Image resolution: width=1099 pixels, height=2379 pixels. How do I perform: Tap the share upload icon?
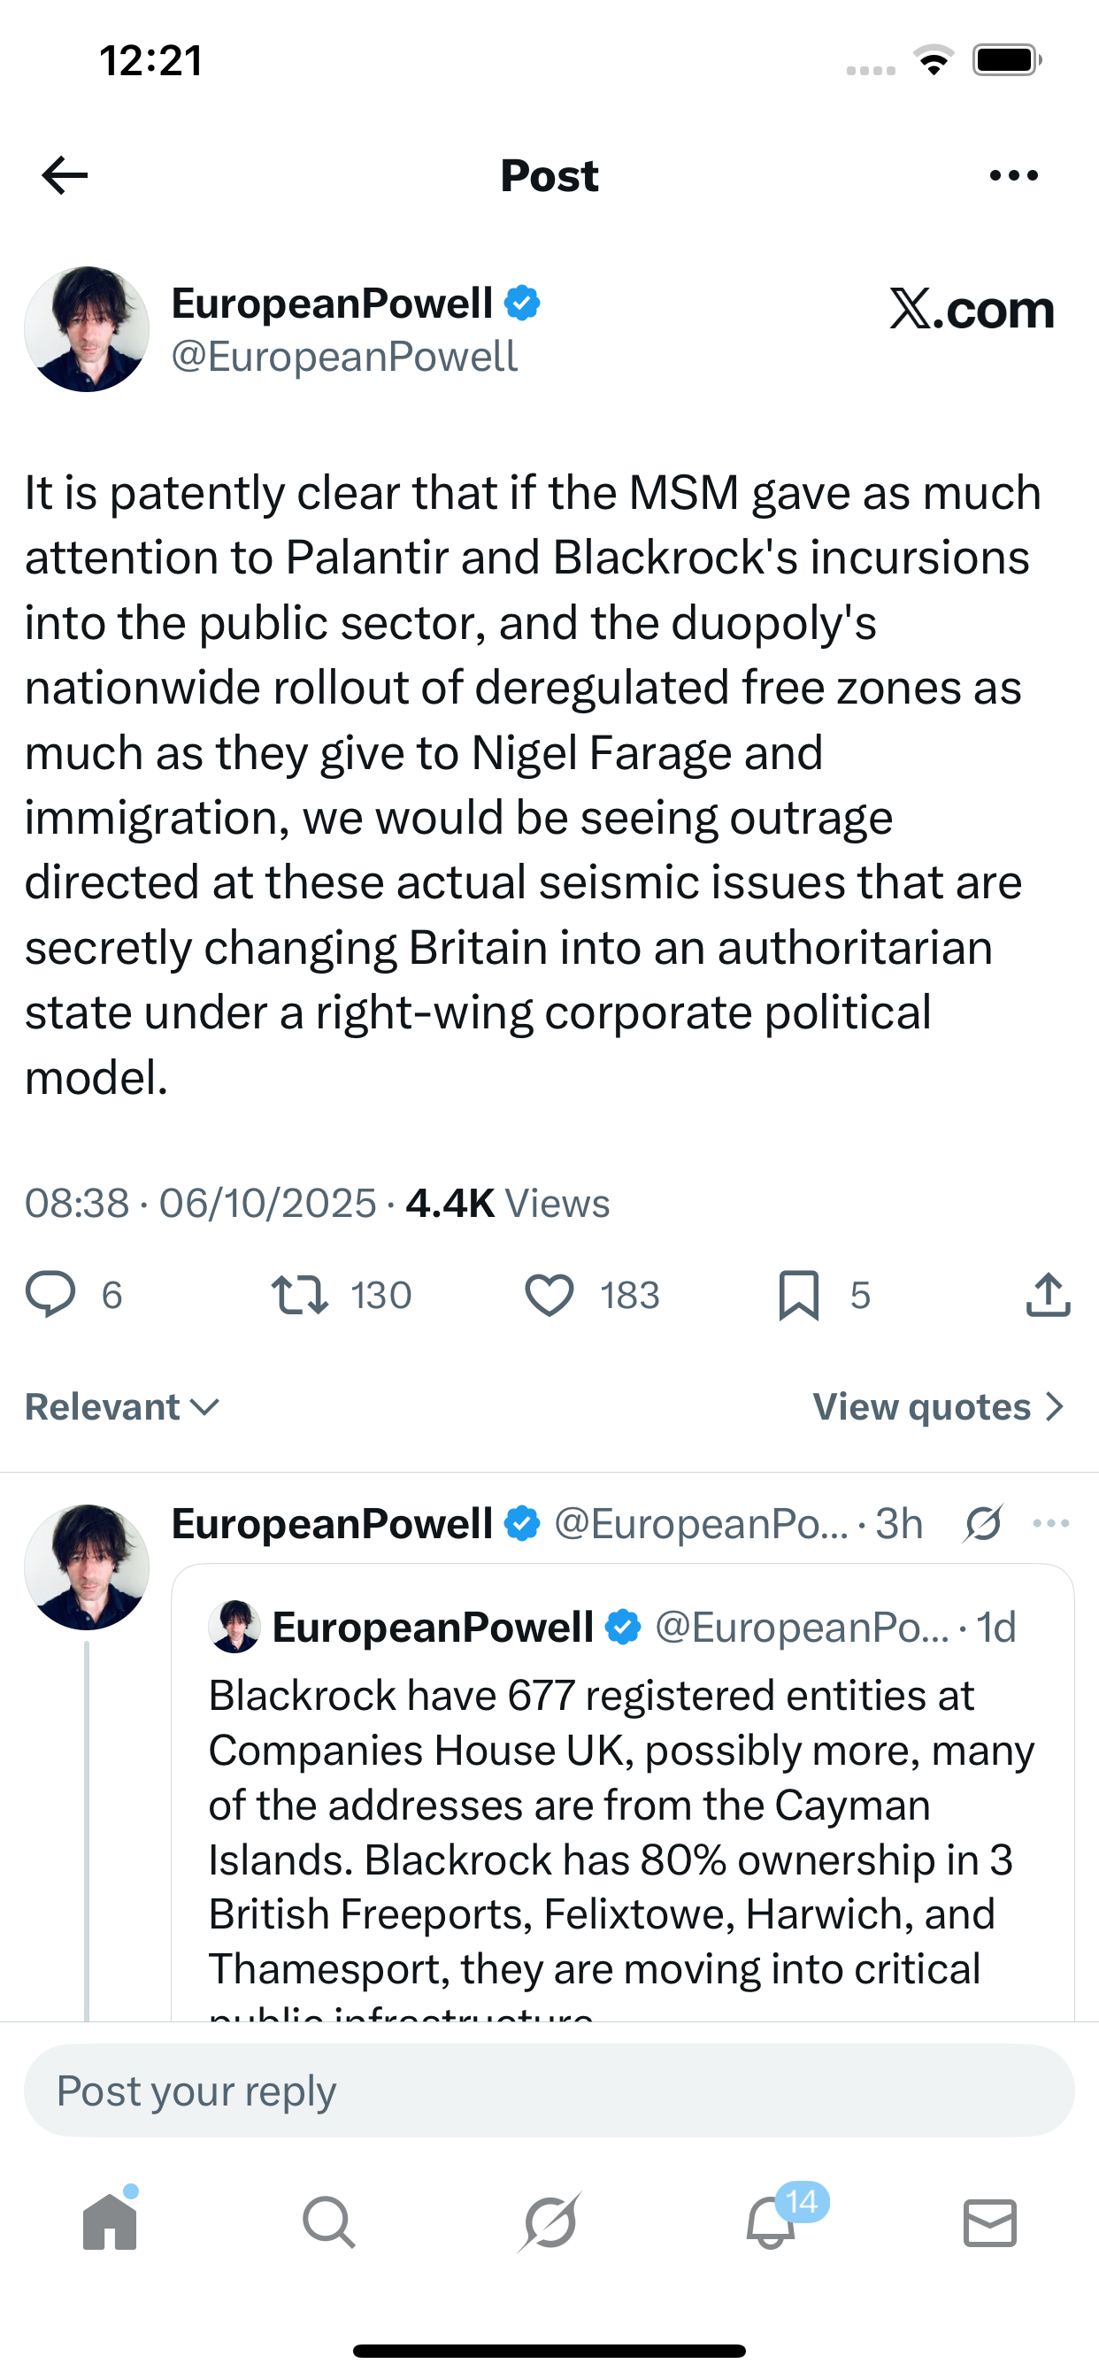(1049, 1294)
